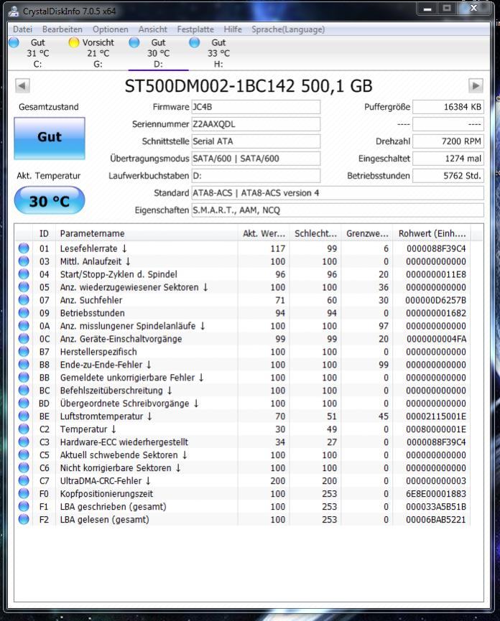Click status orb of Lesefehlerrate row

(x=24, y=248)
